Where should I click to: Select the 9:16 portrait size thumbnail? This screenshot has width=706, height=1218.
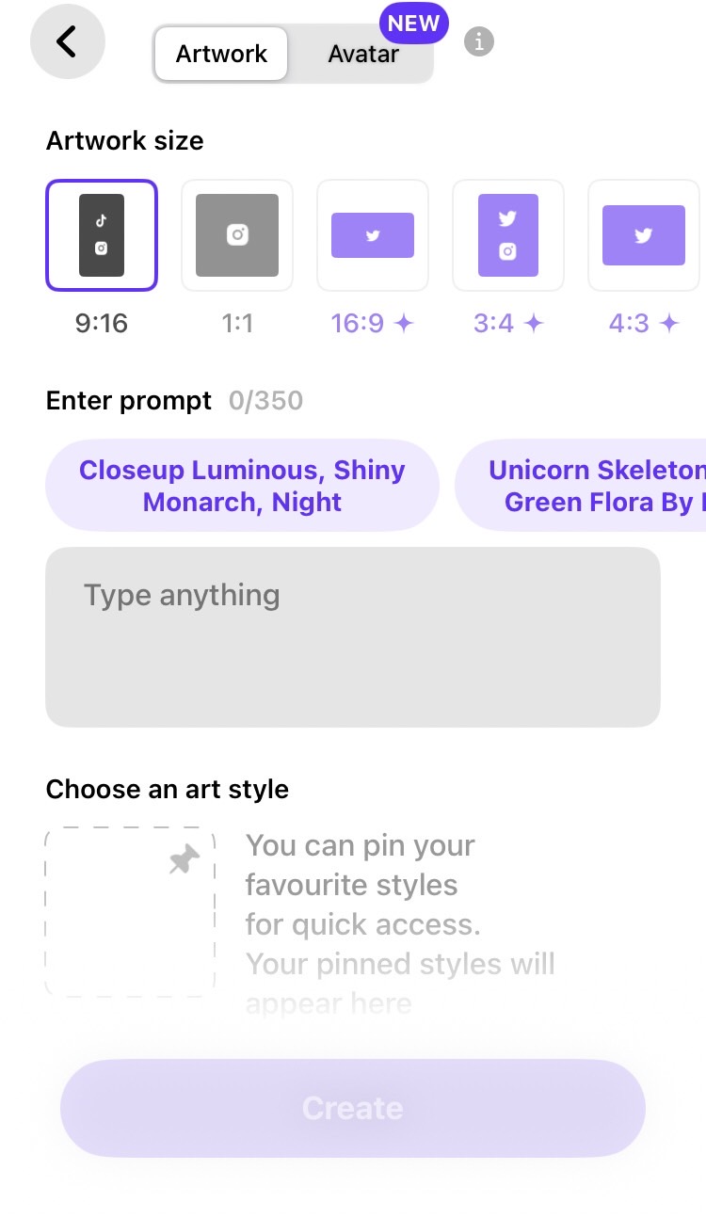click(102, 235)
